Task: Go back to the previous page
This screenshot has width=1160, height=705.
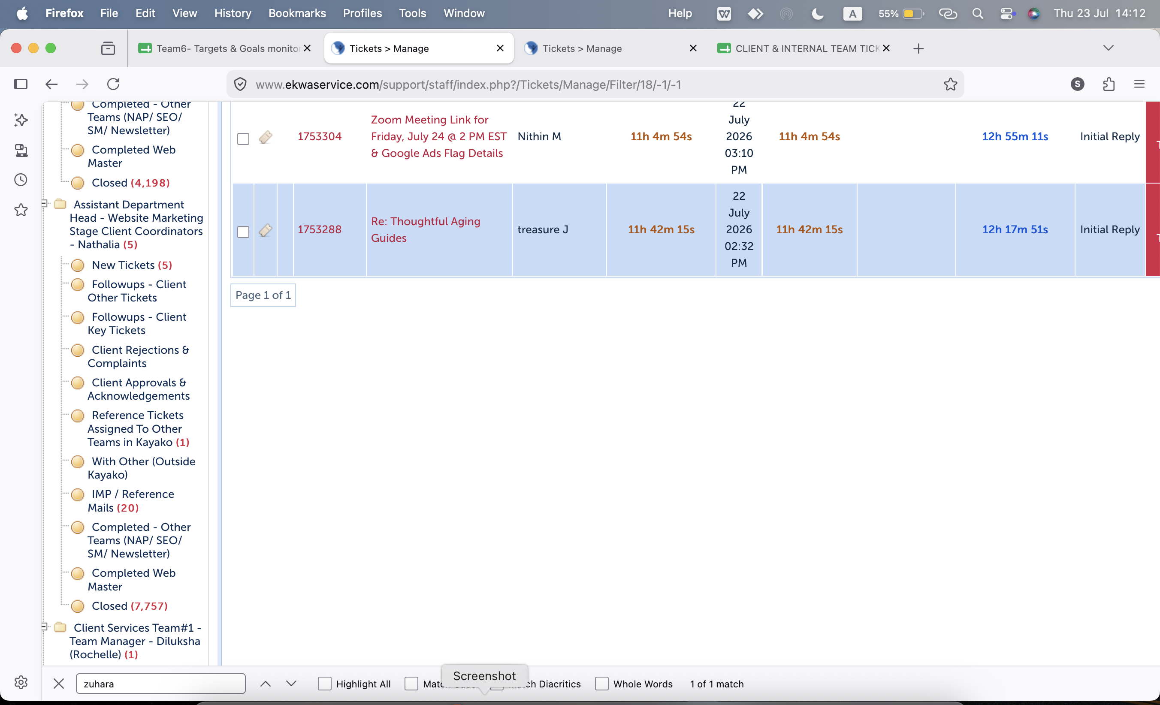Action: tap(51, 84)
